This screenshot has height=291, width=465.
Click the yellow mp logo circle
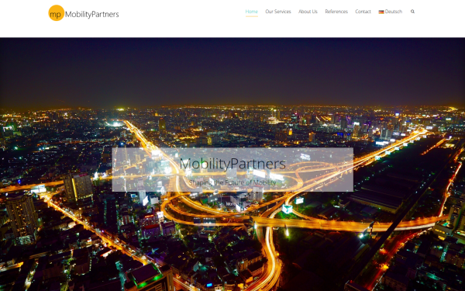56,13
